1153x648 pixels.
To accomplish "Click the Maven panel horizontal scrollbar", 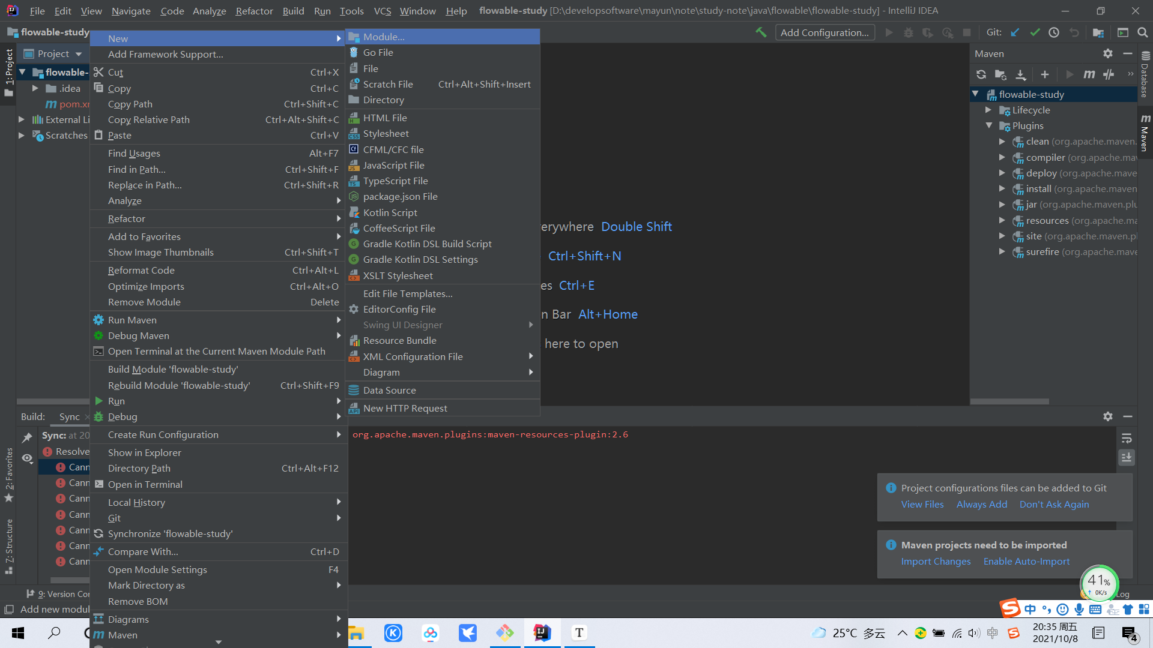I will tap(1009, 401).
